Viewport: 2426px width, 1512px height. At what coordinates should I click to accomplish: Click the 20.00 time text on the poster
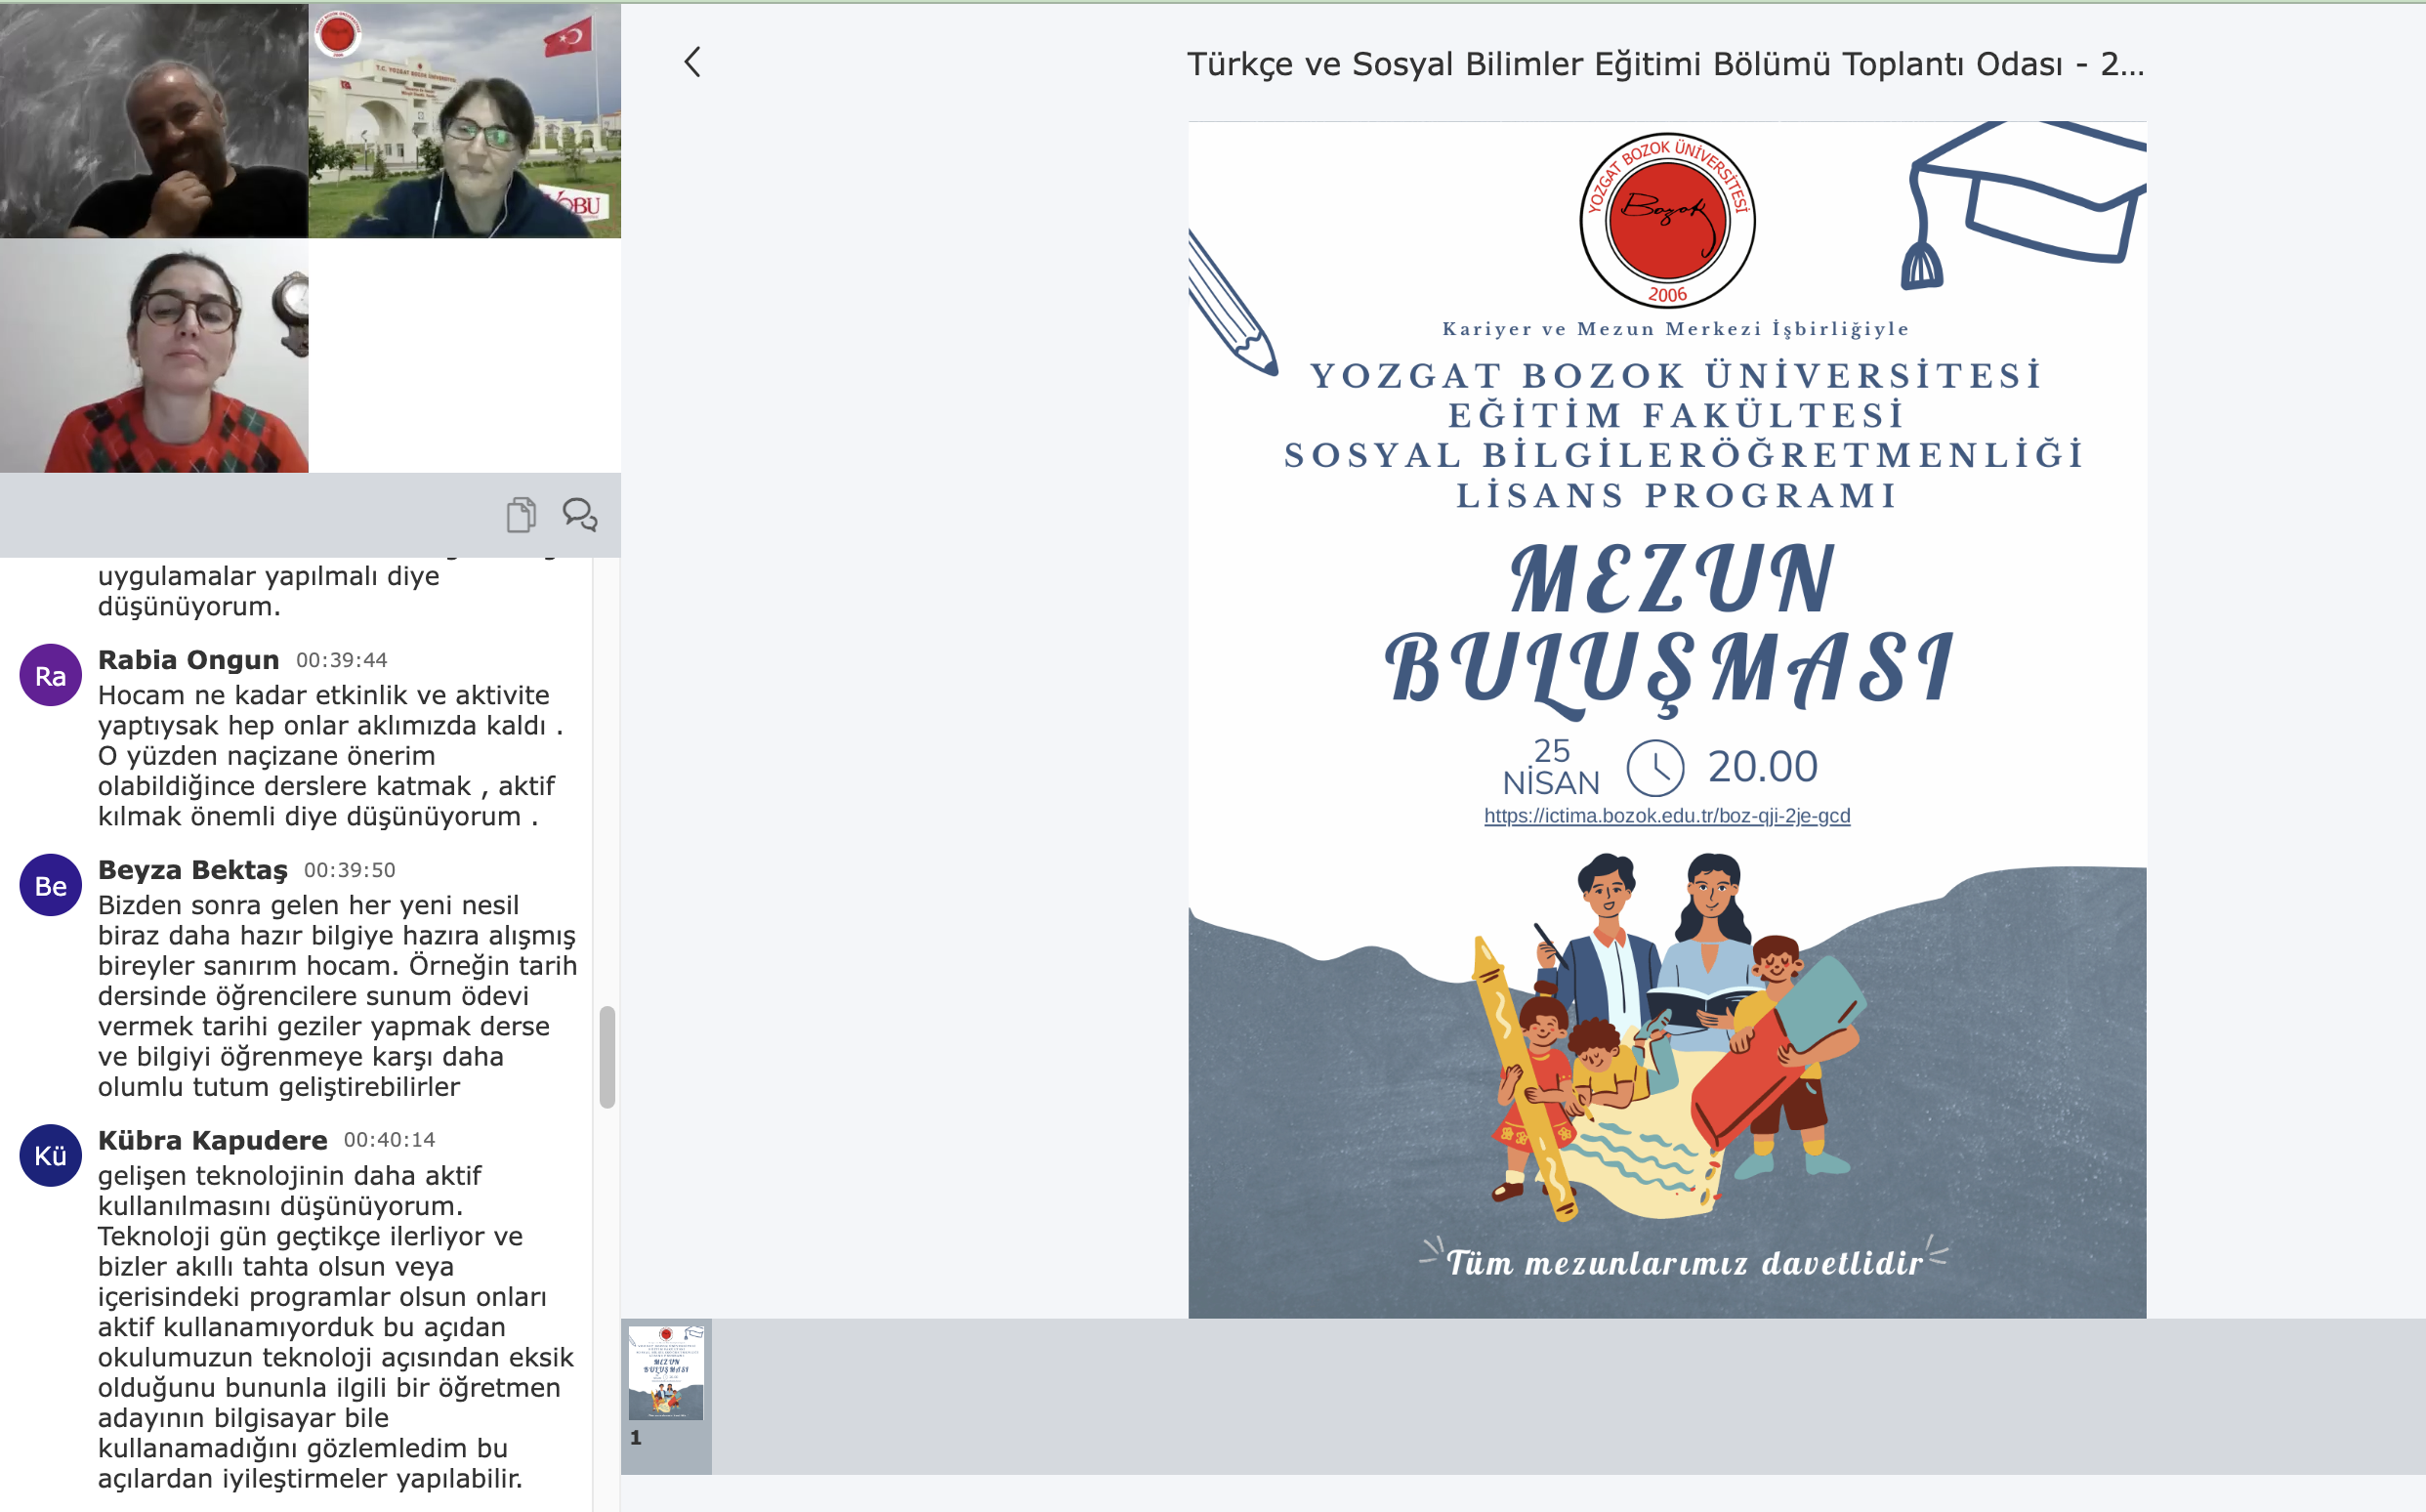point(1762,767)
